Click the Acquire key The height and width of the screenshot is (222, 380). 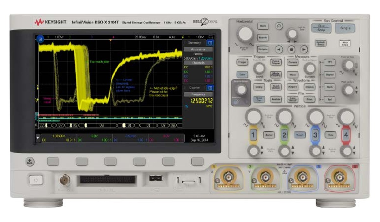click(x=292, y=87)
